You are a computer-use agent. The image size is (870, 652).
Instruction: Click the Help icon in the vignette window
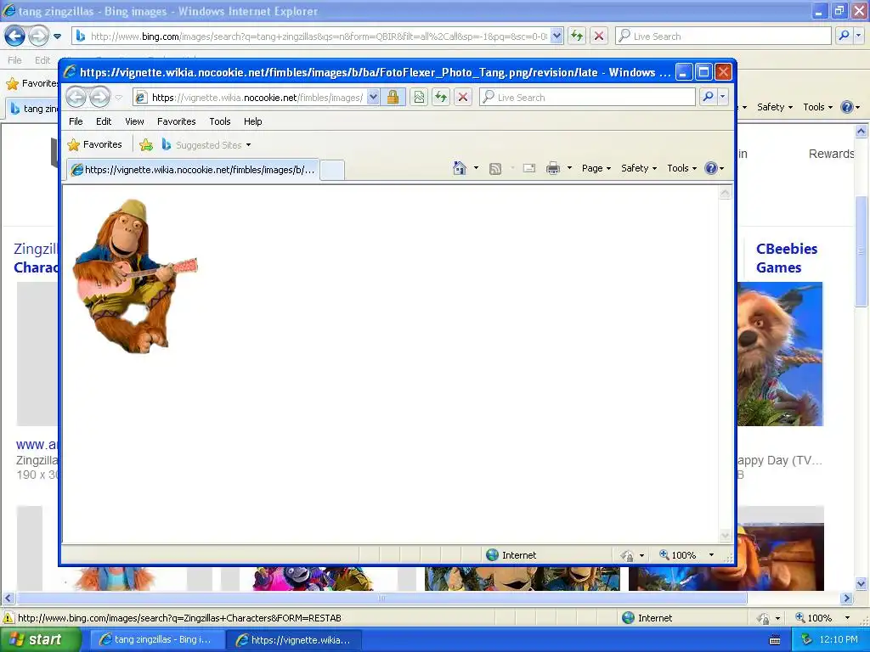pyautogui.click(x=711, y=168)
